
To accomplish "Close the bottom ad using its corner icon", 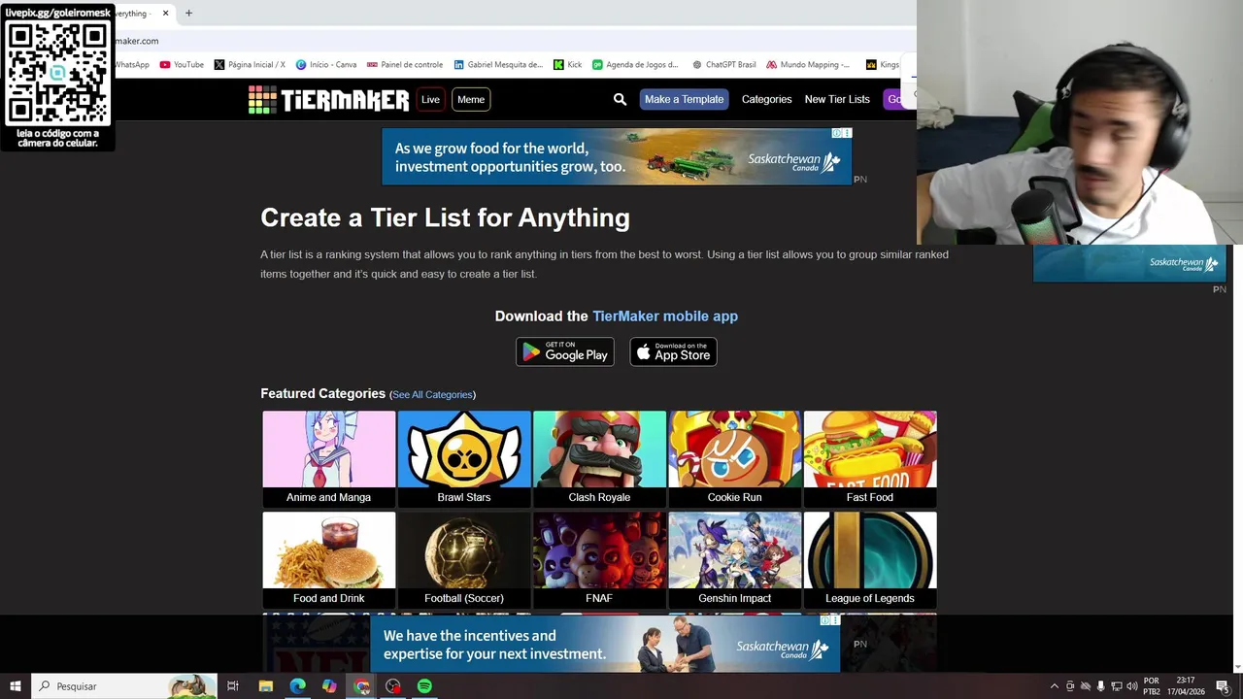I will [834, 619].
